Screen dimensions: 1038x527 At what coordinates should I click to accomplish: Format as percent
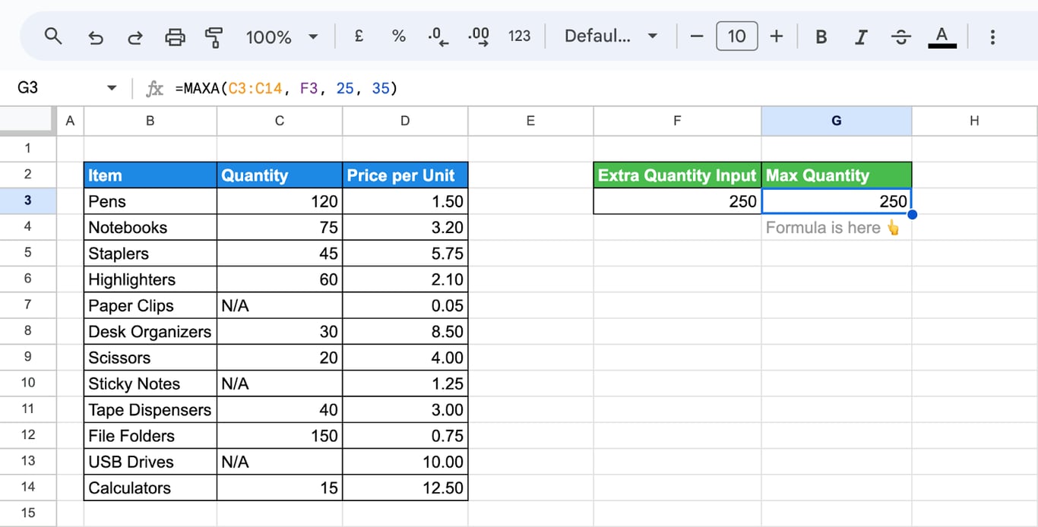pyautogui.click(x=398, y=36)
